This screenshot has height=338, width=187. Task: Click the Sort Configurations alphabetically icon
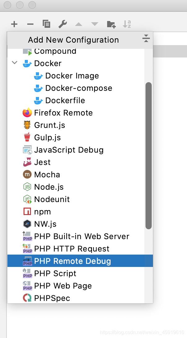click(x=127, y=24)
